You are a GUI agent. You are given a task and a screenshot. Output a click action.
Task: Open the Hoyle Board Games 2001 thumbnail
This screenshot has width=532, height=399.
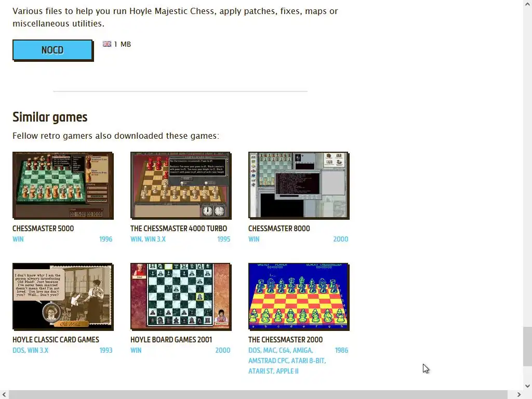[180, 297]
